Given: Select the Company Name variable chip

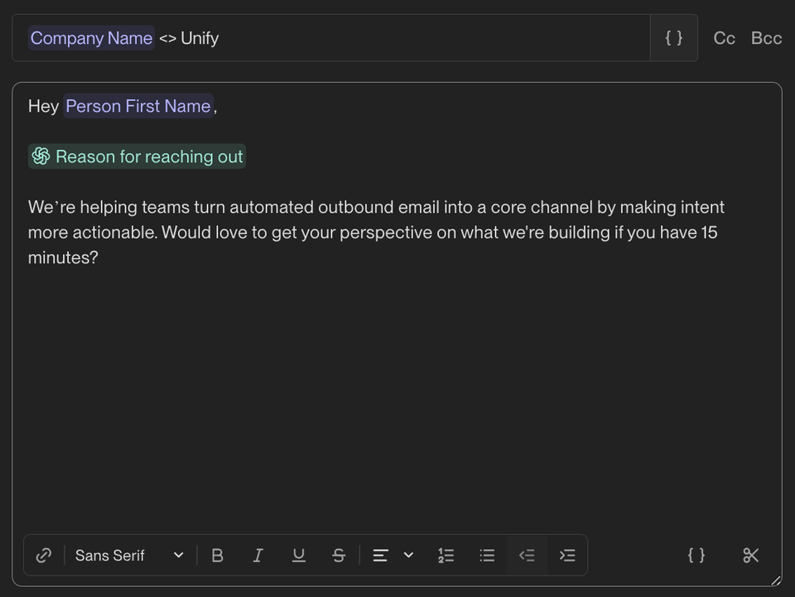Looking at the screenshot, I should coord(91,38).
